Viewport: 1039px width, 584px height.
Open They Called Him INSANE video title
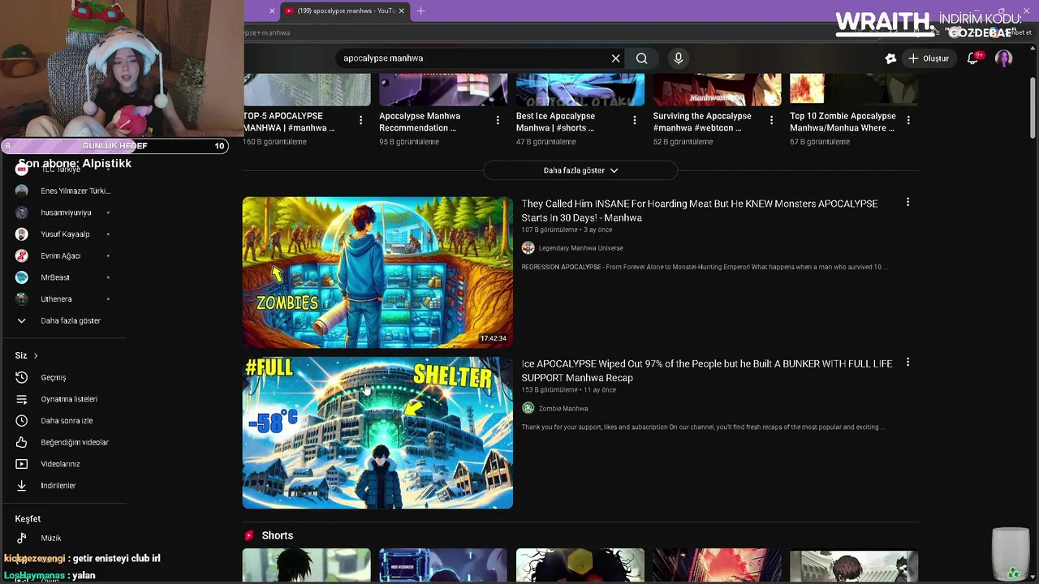point(700,211)
